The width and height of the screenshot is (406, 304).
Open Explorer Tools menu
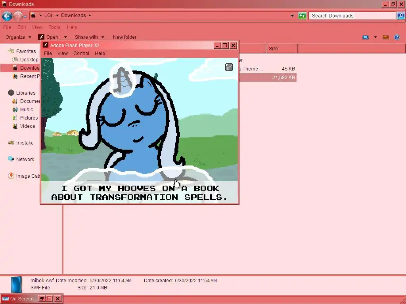point(54,27)
